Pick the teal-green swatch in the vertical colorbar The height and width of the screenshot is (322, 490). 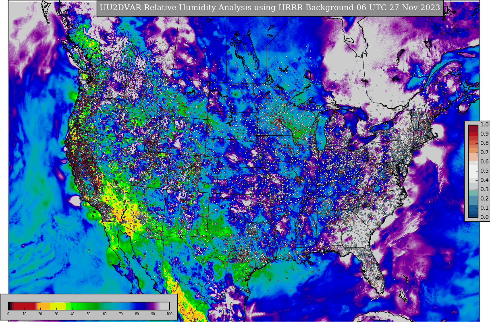pyautogui.click(x=473, y=193)
